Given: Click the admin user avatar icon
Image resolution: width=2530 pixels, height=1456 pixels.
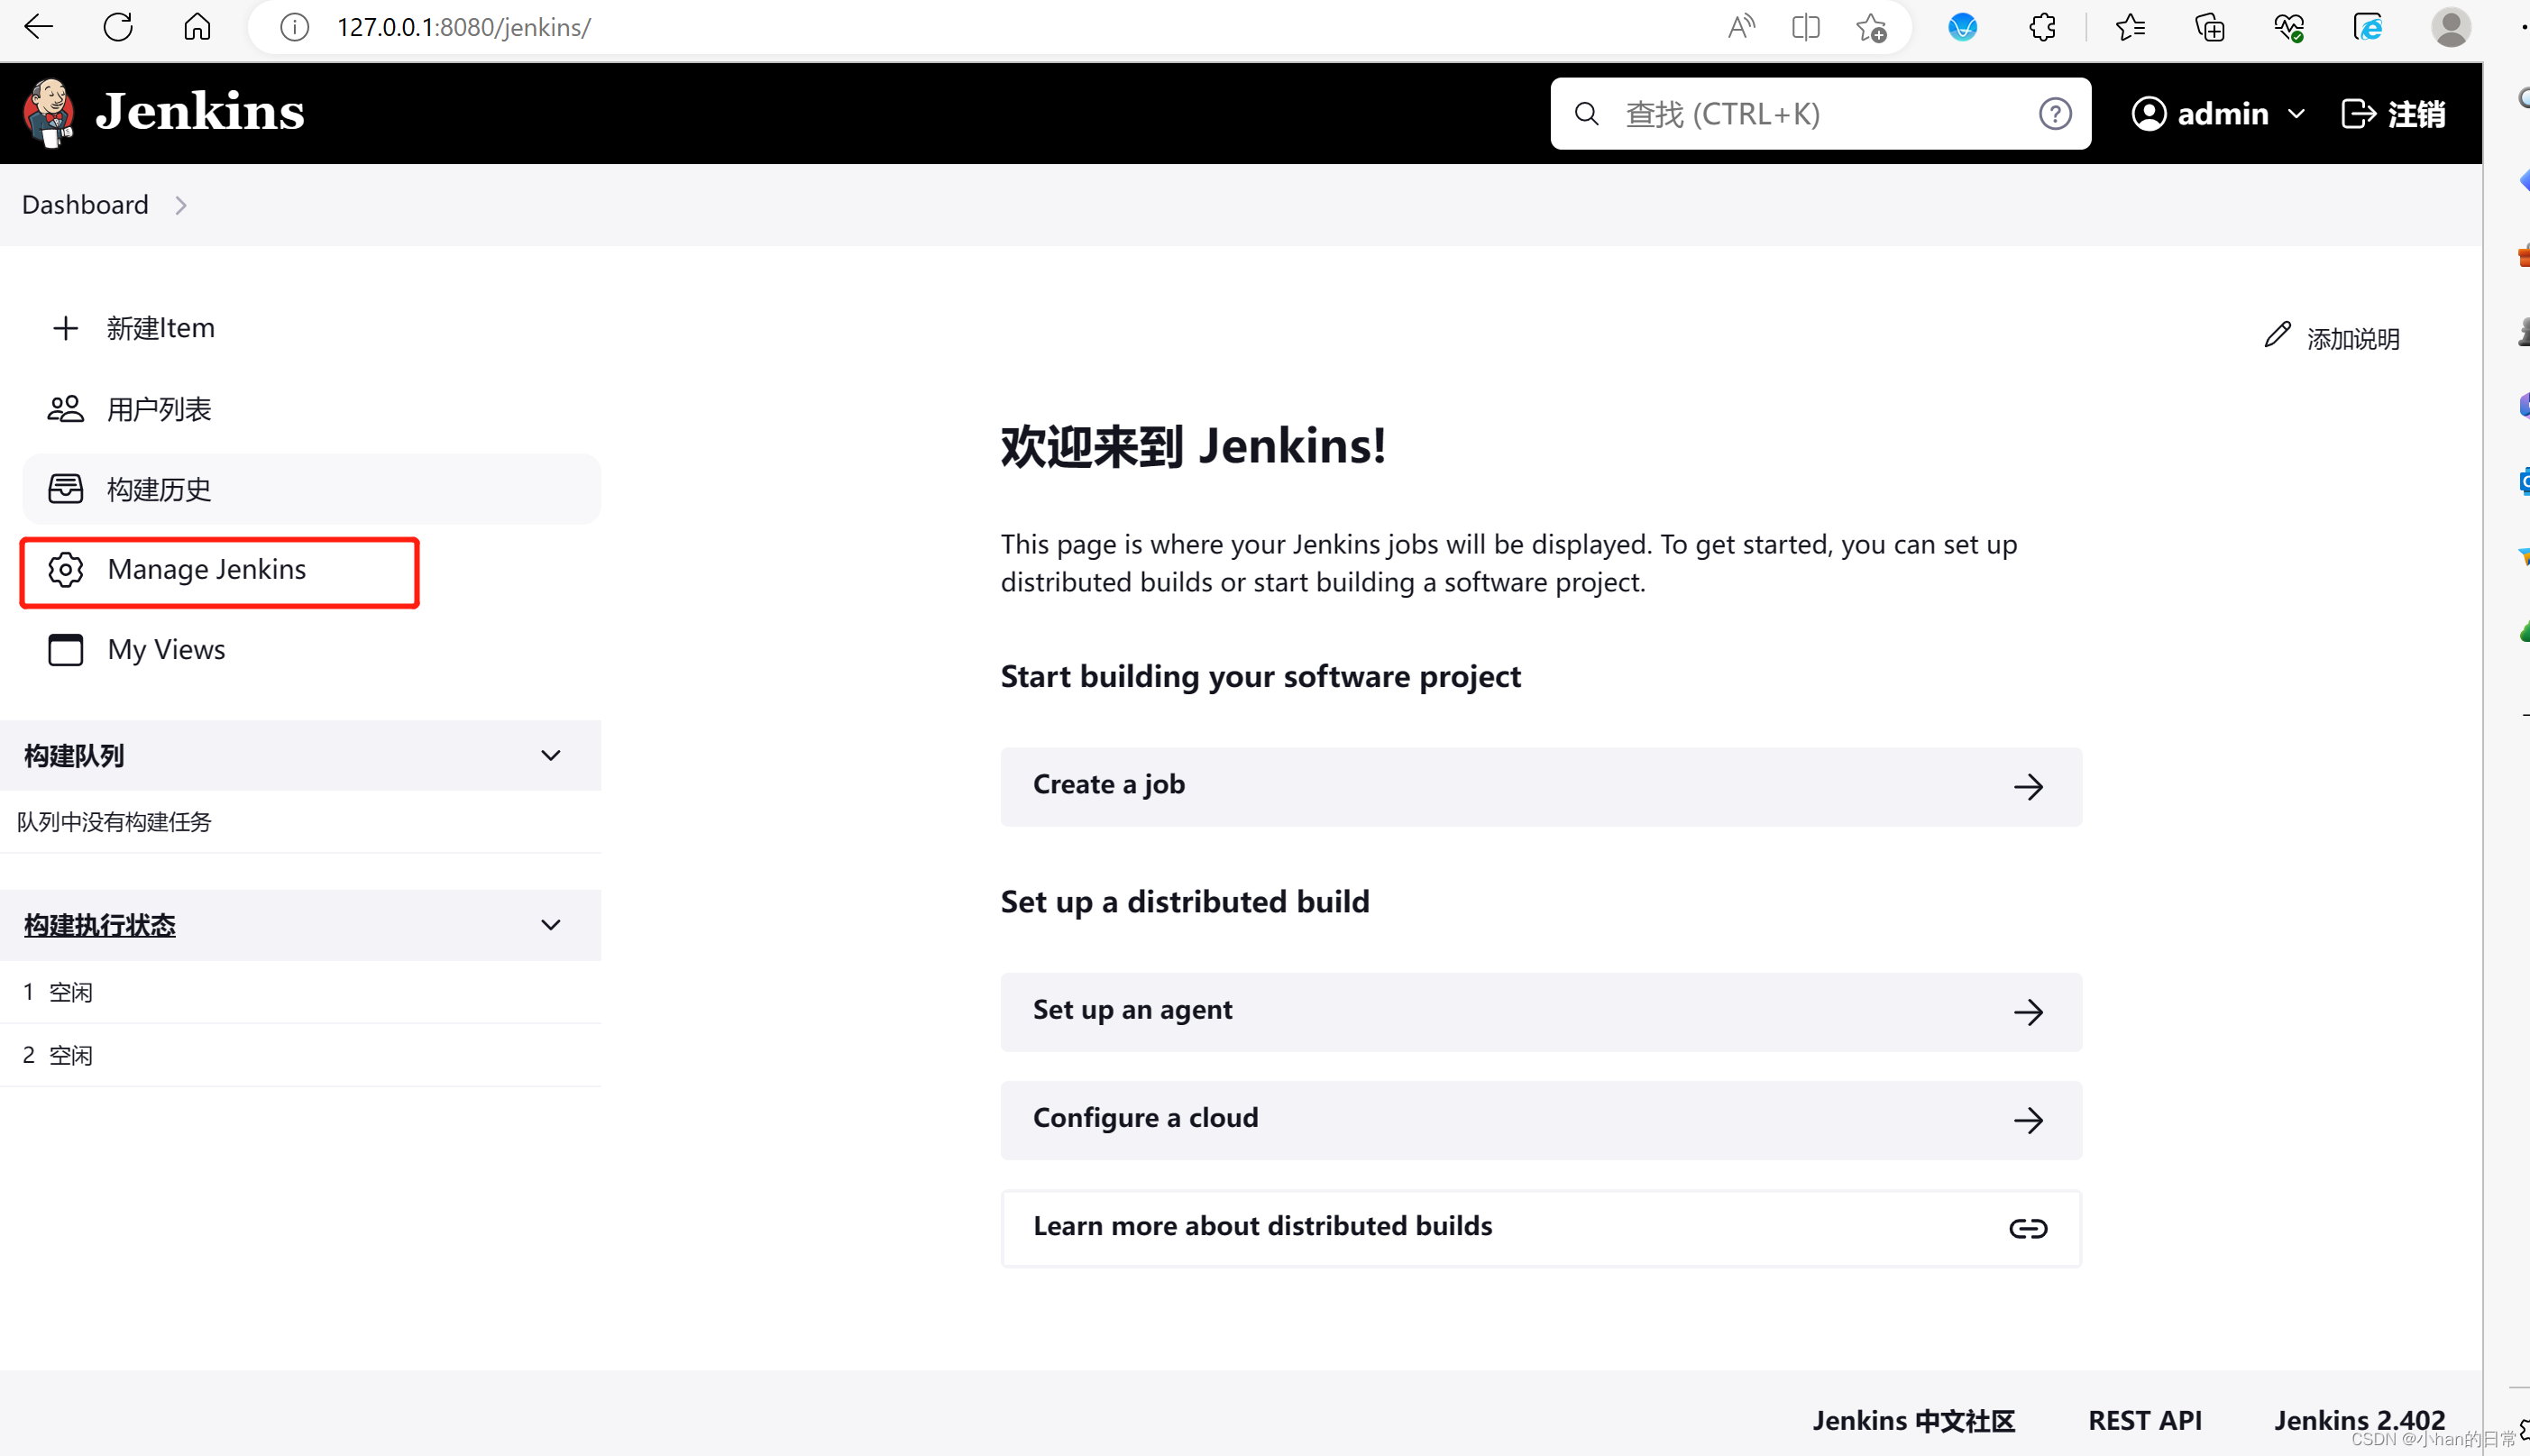Looking at the screenshot, I should pyautogui.click(x=2148, y=114).
